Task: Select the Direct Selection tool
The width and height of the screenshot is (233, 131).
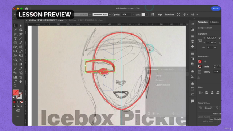Action: pos(21,25)
